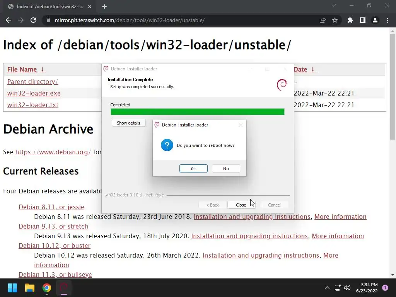Open clock showing 3:34 PM
Image resolution: width=396 pixels, height=297 pixels.
tap(367, 288)
